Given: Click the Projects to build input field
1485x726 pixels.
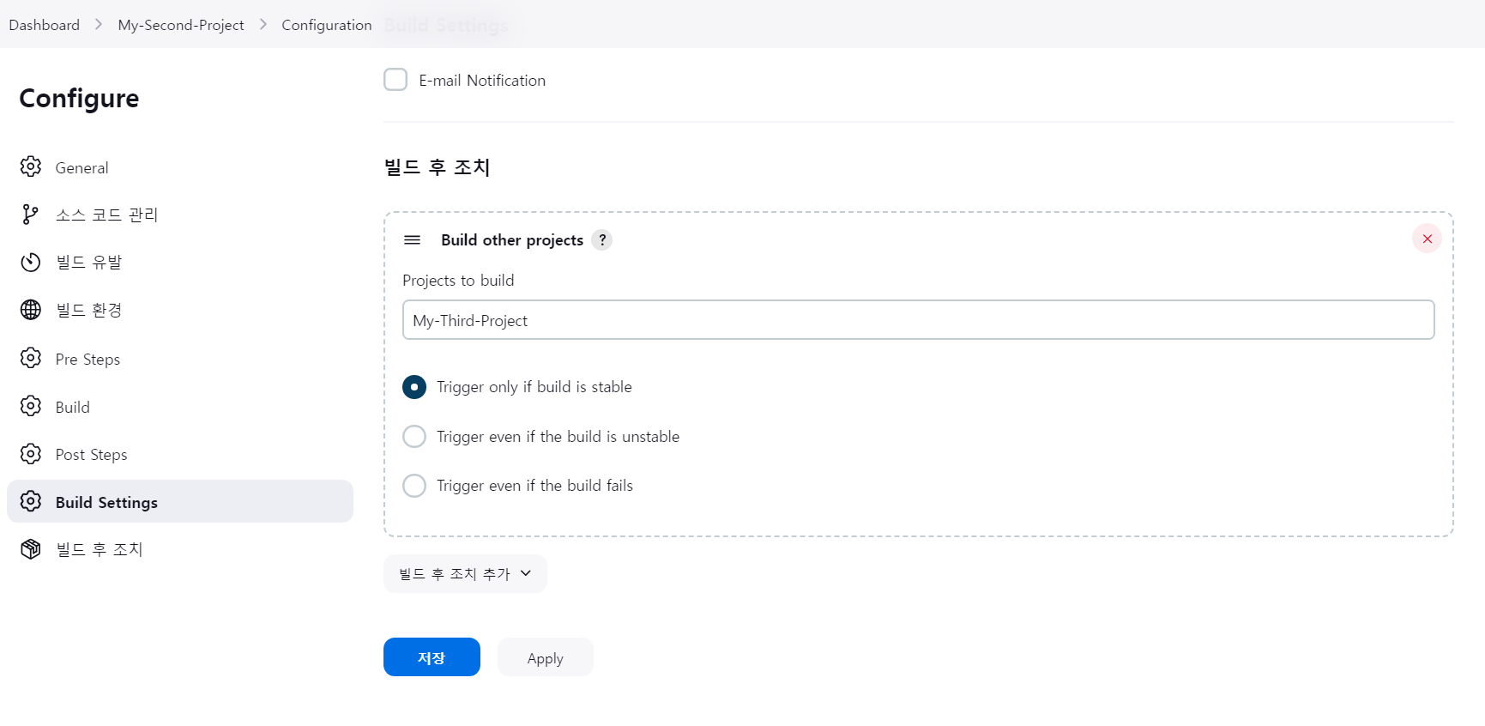Looking at the screenshot, I should point(918,320).
